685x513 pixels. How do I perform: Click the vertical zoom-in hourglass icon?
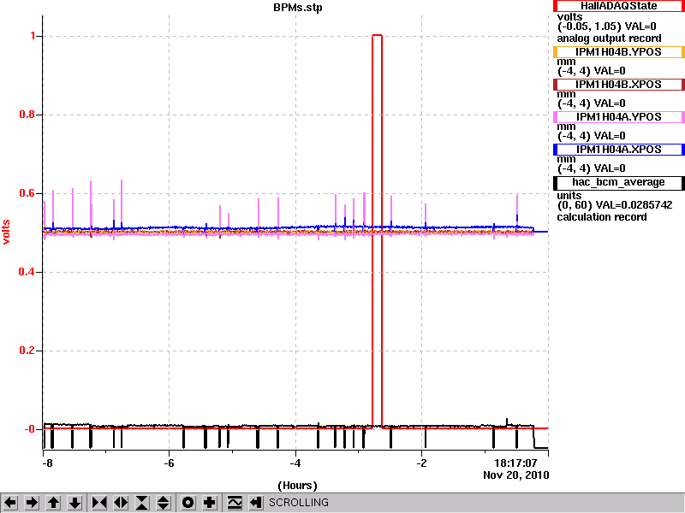[x=142, y=503]
